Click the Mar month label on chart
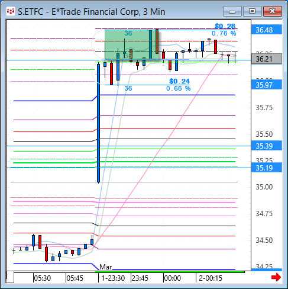Viewport: 288px width, 289px height. [106, 267]
